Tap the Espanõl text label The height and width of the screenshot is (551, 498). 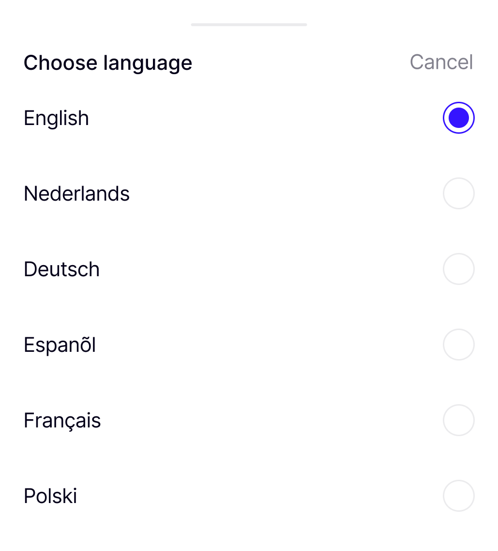(60, 345)
